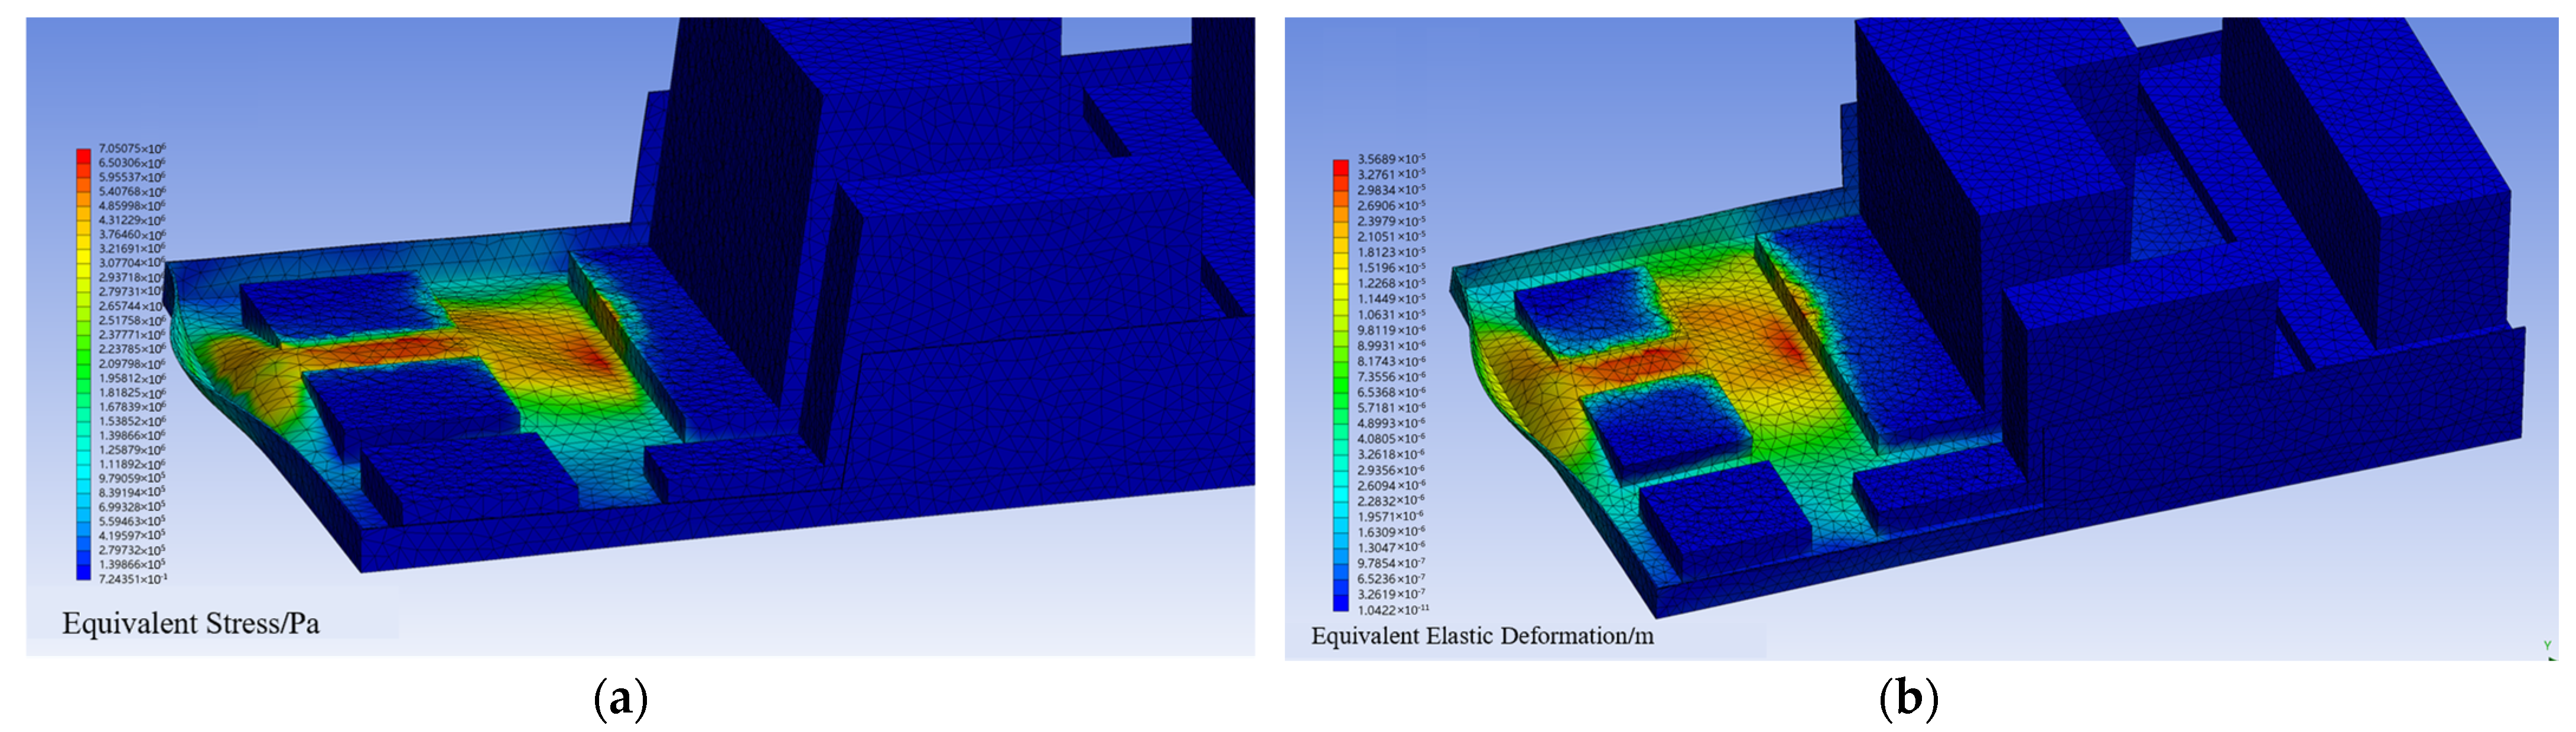Image resolution: width=2576 pixels, height=732 pixels.
Task: Select the maximum deformation value 3.5689×10⁻⁵
Action: (1391, 159)
